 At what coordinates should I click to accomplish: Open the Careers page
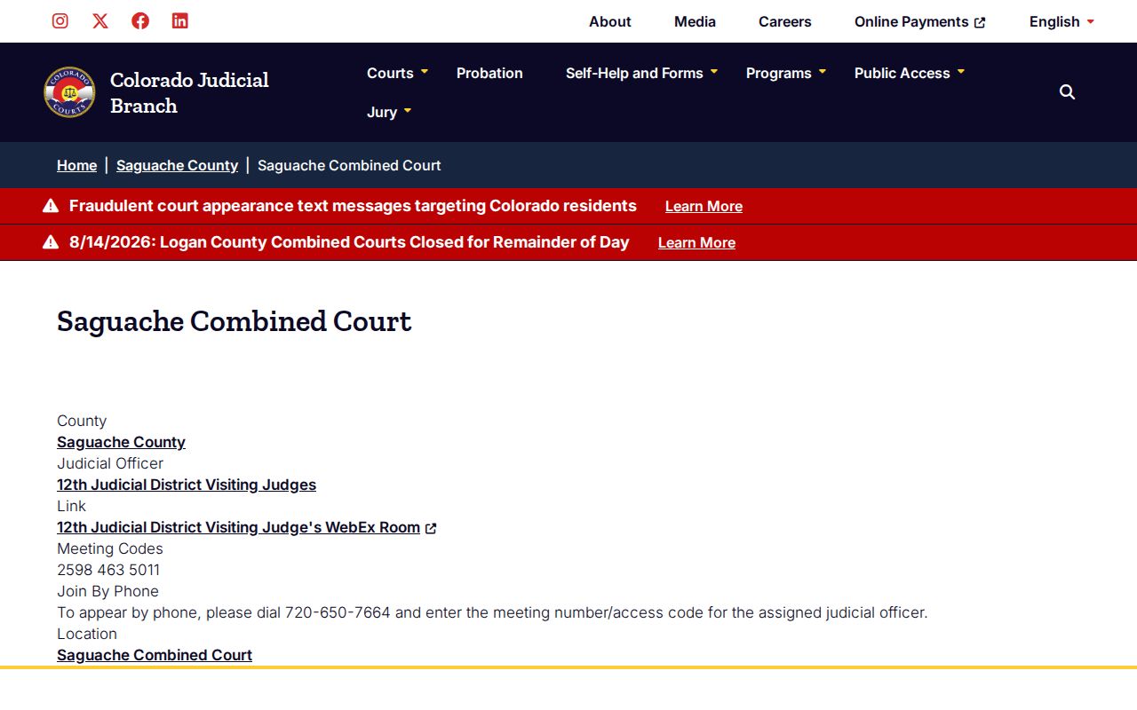coord(785,21)
